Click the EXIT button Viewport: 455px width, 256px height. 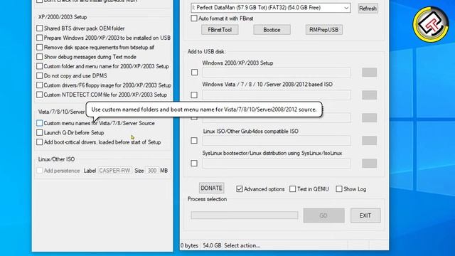coord(365,215)
